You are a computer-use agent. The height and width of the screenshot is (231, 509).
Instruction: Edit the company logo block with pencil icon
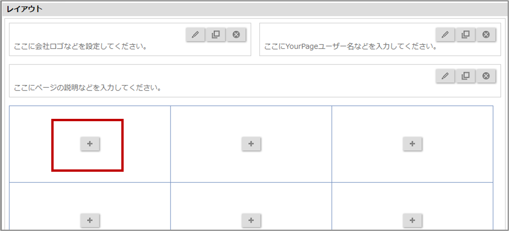pyautogui.click(x=195, y=34)
